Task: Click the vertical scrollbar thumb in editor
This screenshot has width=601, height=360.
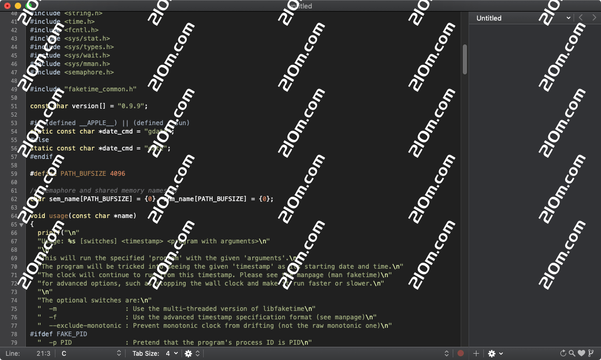Action: 465,59
